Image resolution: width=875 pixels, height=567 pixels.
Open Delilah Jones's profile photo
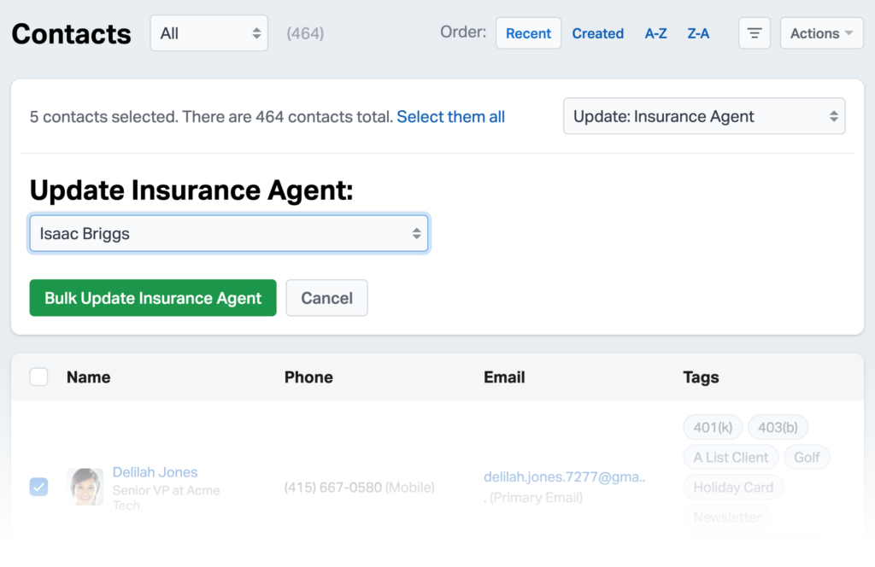tap(85, 487)
